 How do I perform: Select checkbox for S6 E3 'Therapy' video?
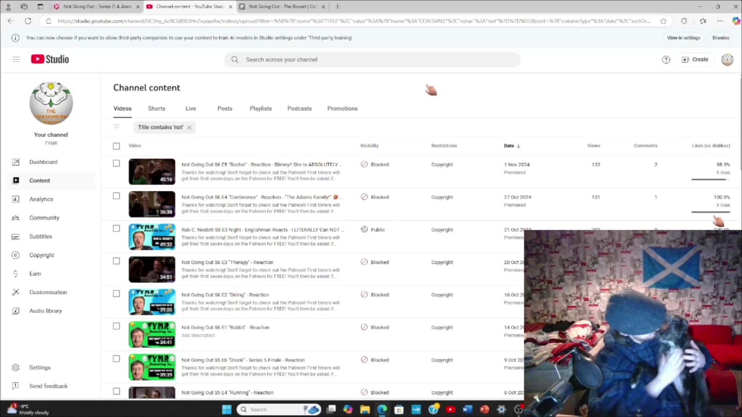(x=117, y=261)
